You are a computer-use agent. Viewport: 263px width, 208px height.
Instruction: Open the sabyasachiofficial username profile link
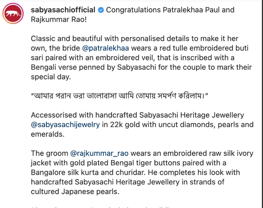pyautogui.click(x=63, y=10)
